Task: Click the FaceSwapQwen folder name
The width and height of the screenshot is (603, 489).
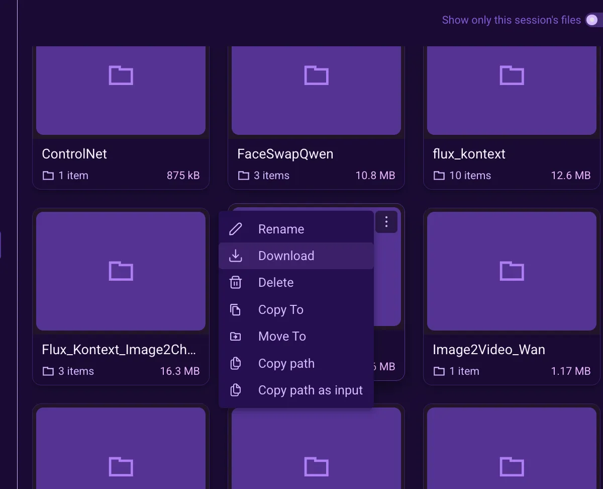Action: (285, 154)
